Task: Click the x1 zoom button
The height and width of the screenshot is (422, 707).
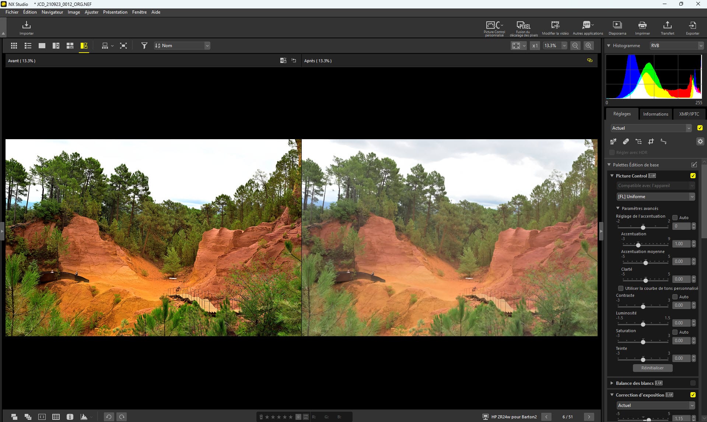Action: [535, 46]
